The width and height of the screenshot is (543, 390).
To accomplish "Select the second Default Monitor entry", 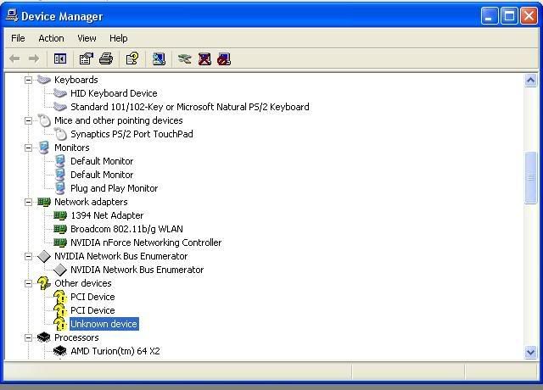I will click(x=102, y=175).
